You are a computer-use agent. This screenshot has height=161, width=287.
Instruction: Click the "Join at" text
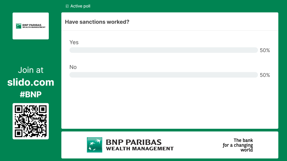pyautogui.click(x=30, y=70)
